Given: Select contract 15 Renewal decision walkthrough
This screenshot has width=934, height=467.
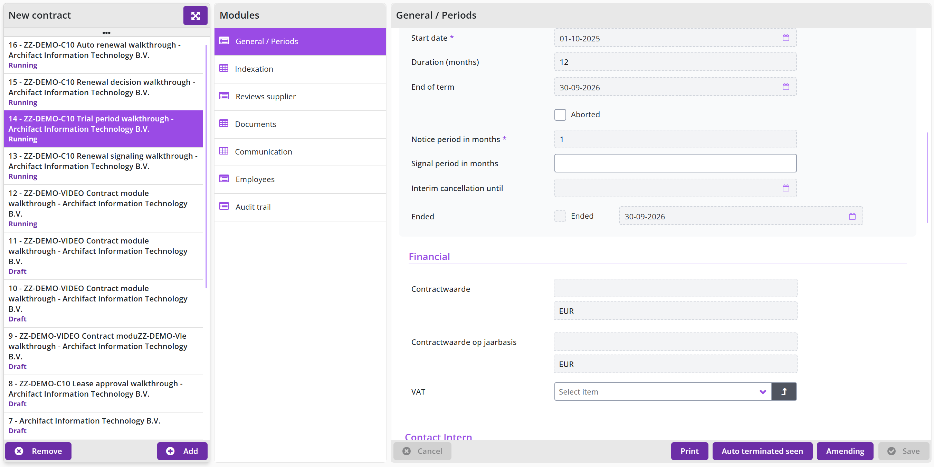Looking at the screenshot, I should 103,92.
